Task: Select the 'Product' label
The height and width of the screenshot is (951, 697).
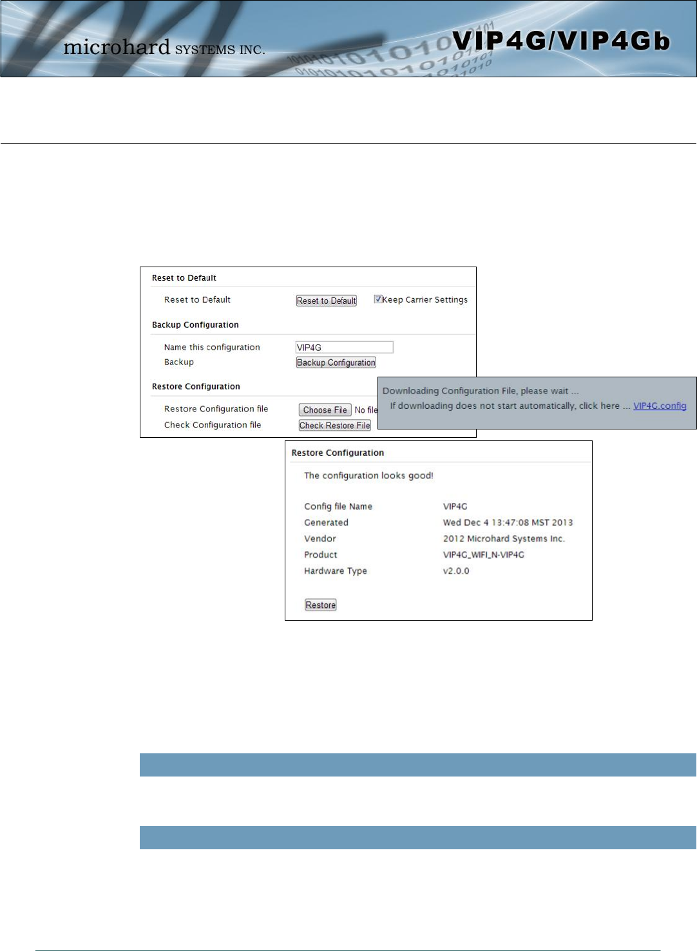Action: pyautogui.click(x=321, y=555)
